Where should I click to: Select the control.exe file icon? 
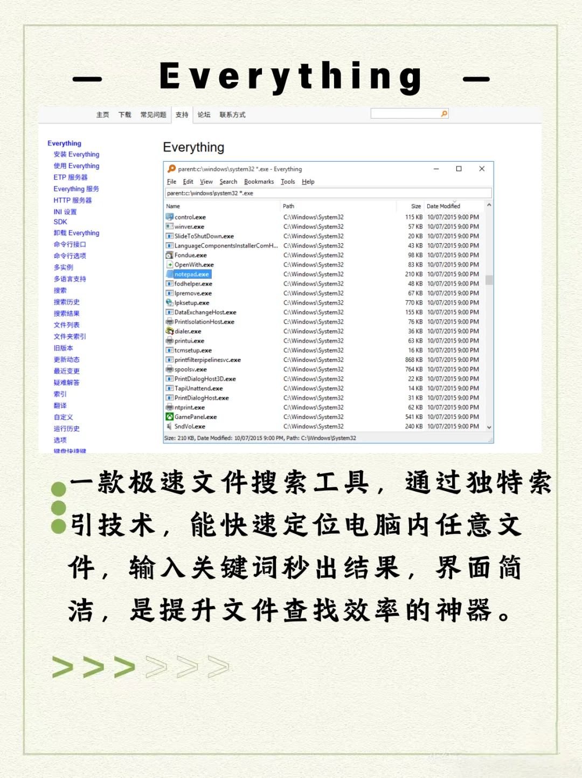pyautogui.click(x=169, y=217)
